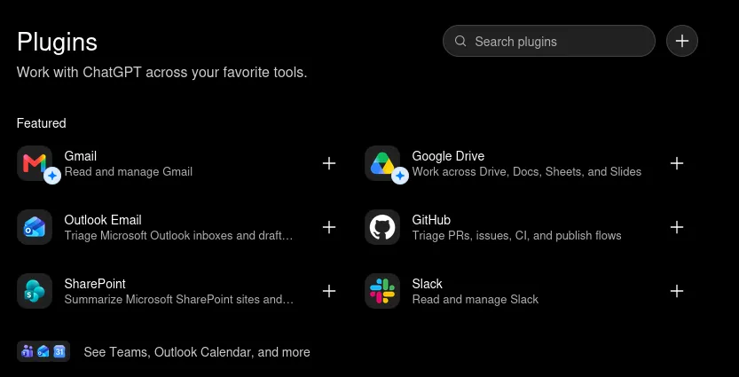Open the Slack plugin title

point(428,284)
